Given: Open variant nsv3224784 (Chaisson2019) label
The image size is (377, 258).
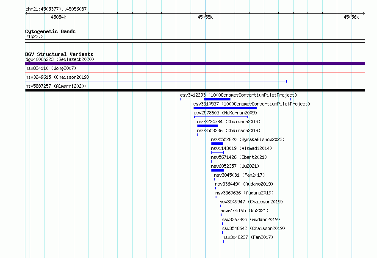Looking at the screenshot, I should (x=229, y=122).
